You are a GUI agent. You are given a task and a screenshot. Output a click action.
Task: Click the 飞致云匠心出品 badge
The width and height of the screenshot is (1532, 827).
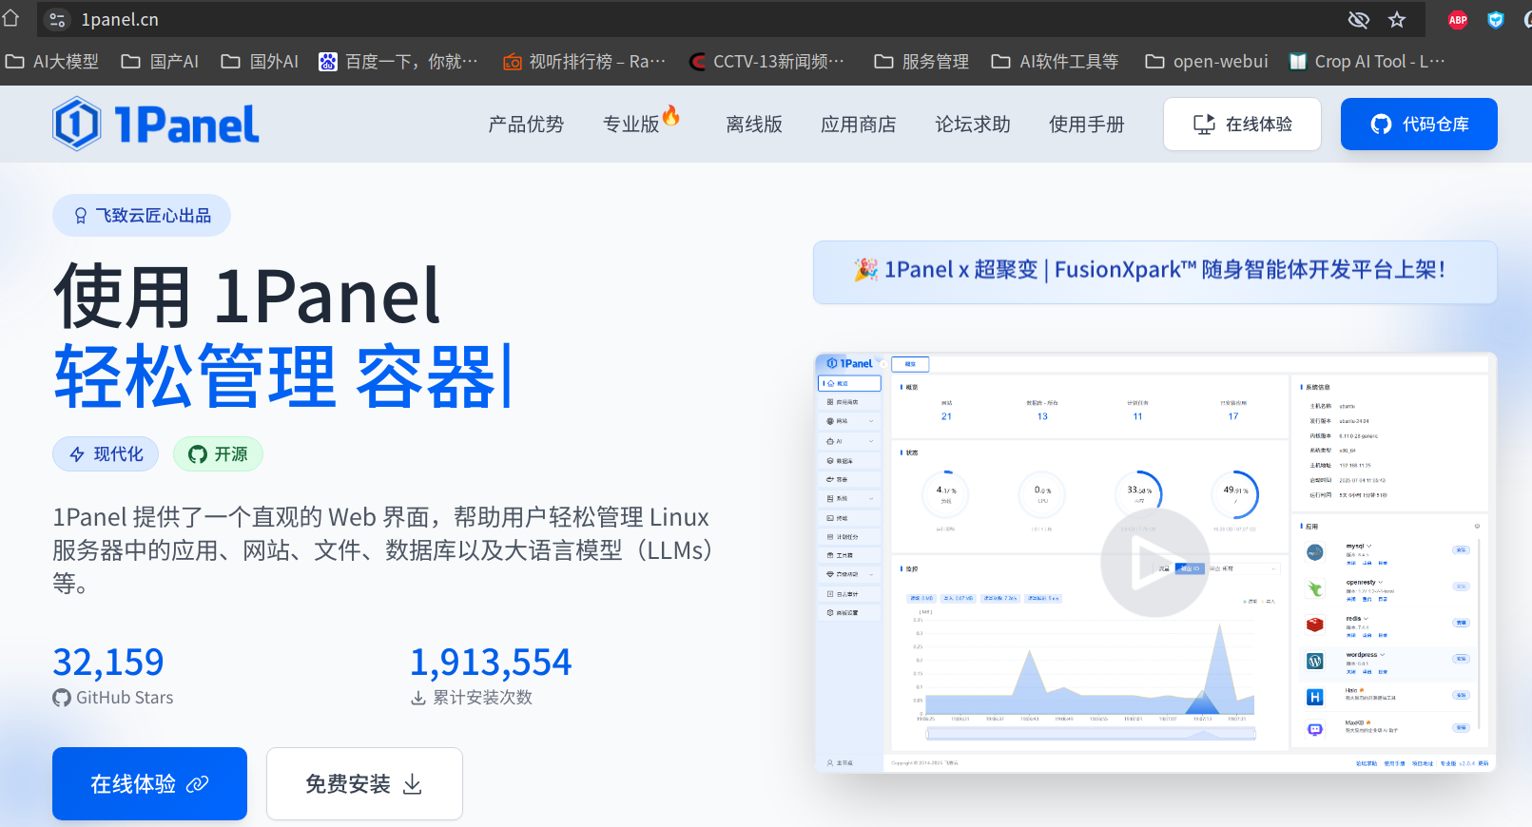pyautogui.click(x=142, y=216)
